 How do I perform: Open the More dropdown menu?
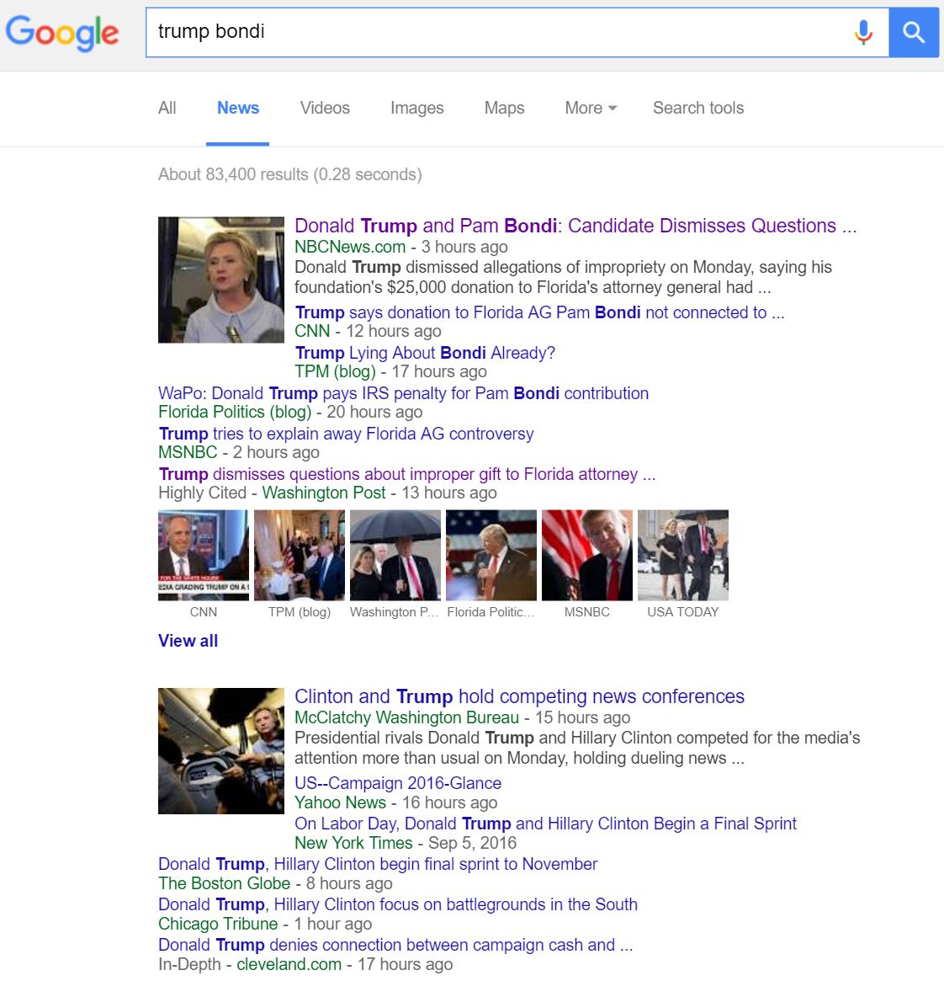tap(591, 108)
